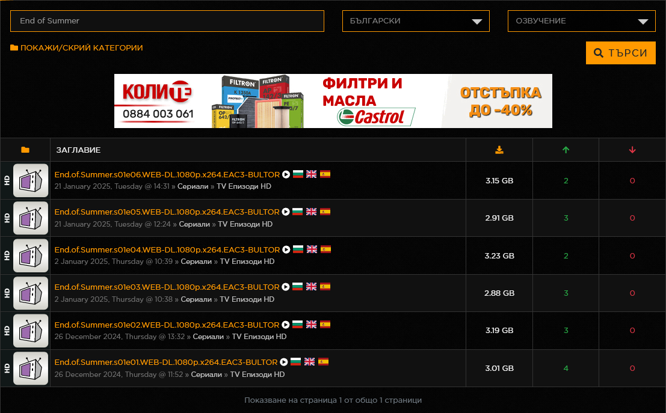Viewport: 666px width, 413px height.
Task: Go to Сериали category on s01e03 row
Action: click(x=196, y=299)
